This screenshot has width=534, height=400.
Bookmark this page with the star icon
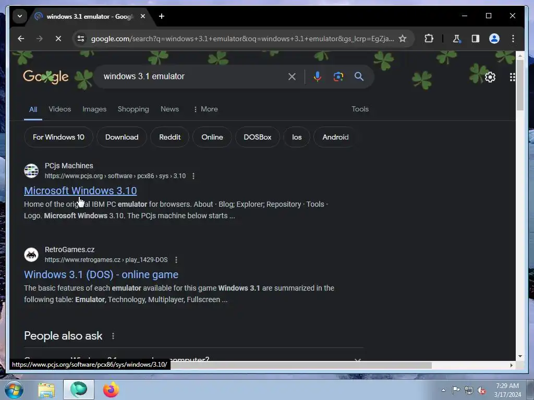pyautogui.click(x=403, y=39)
